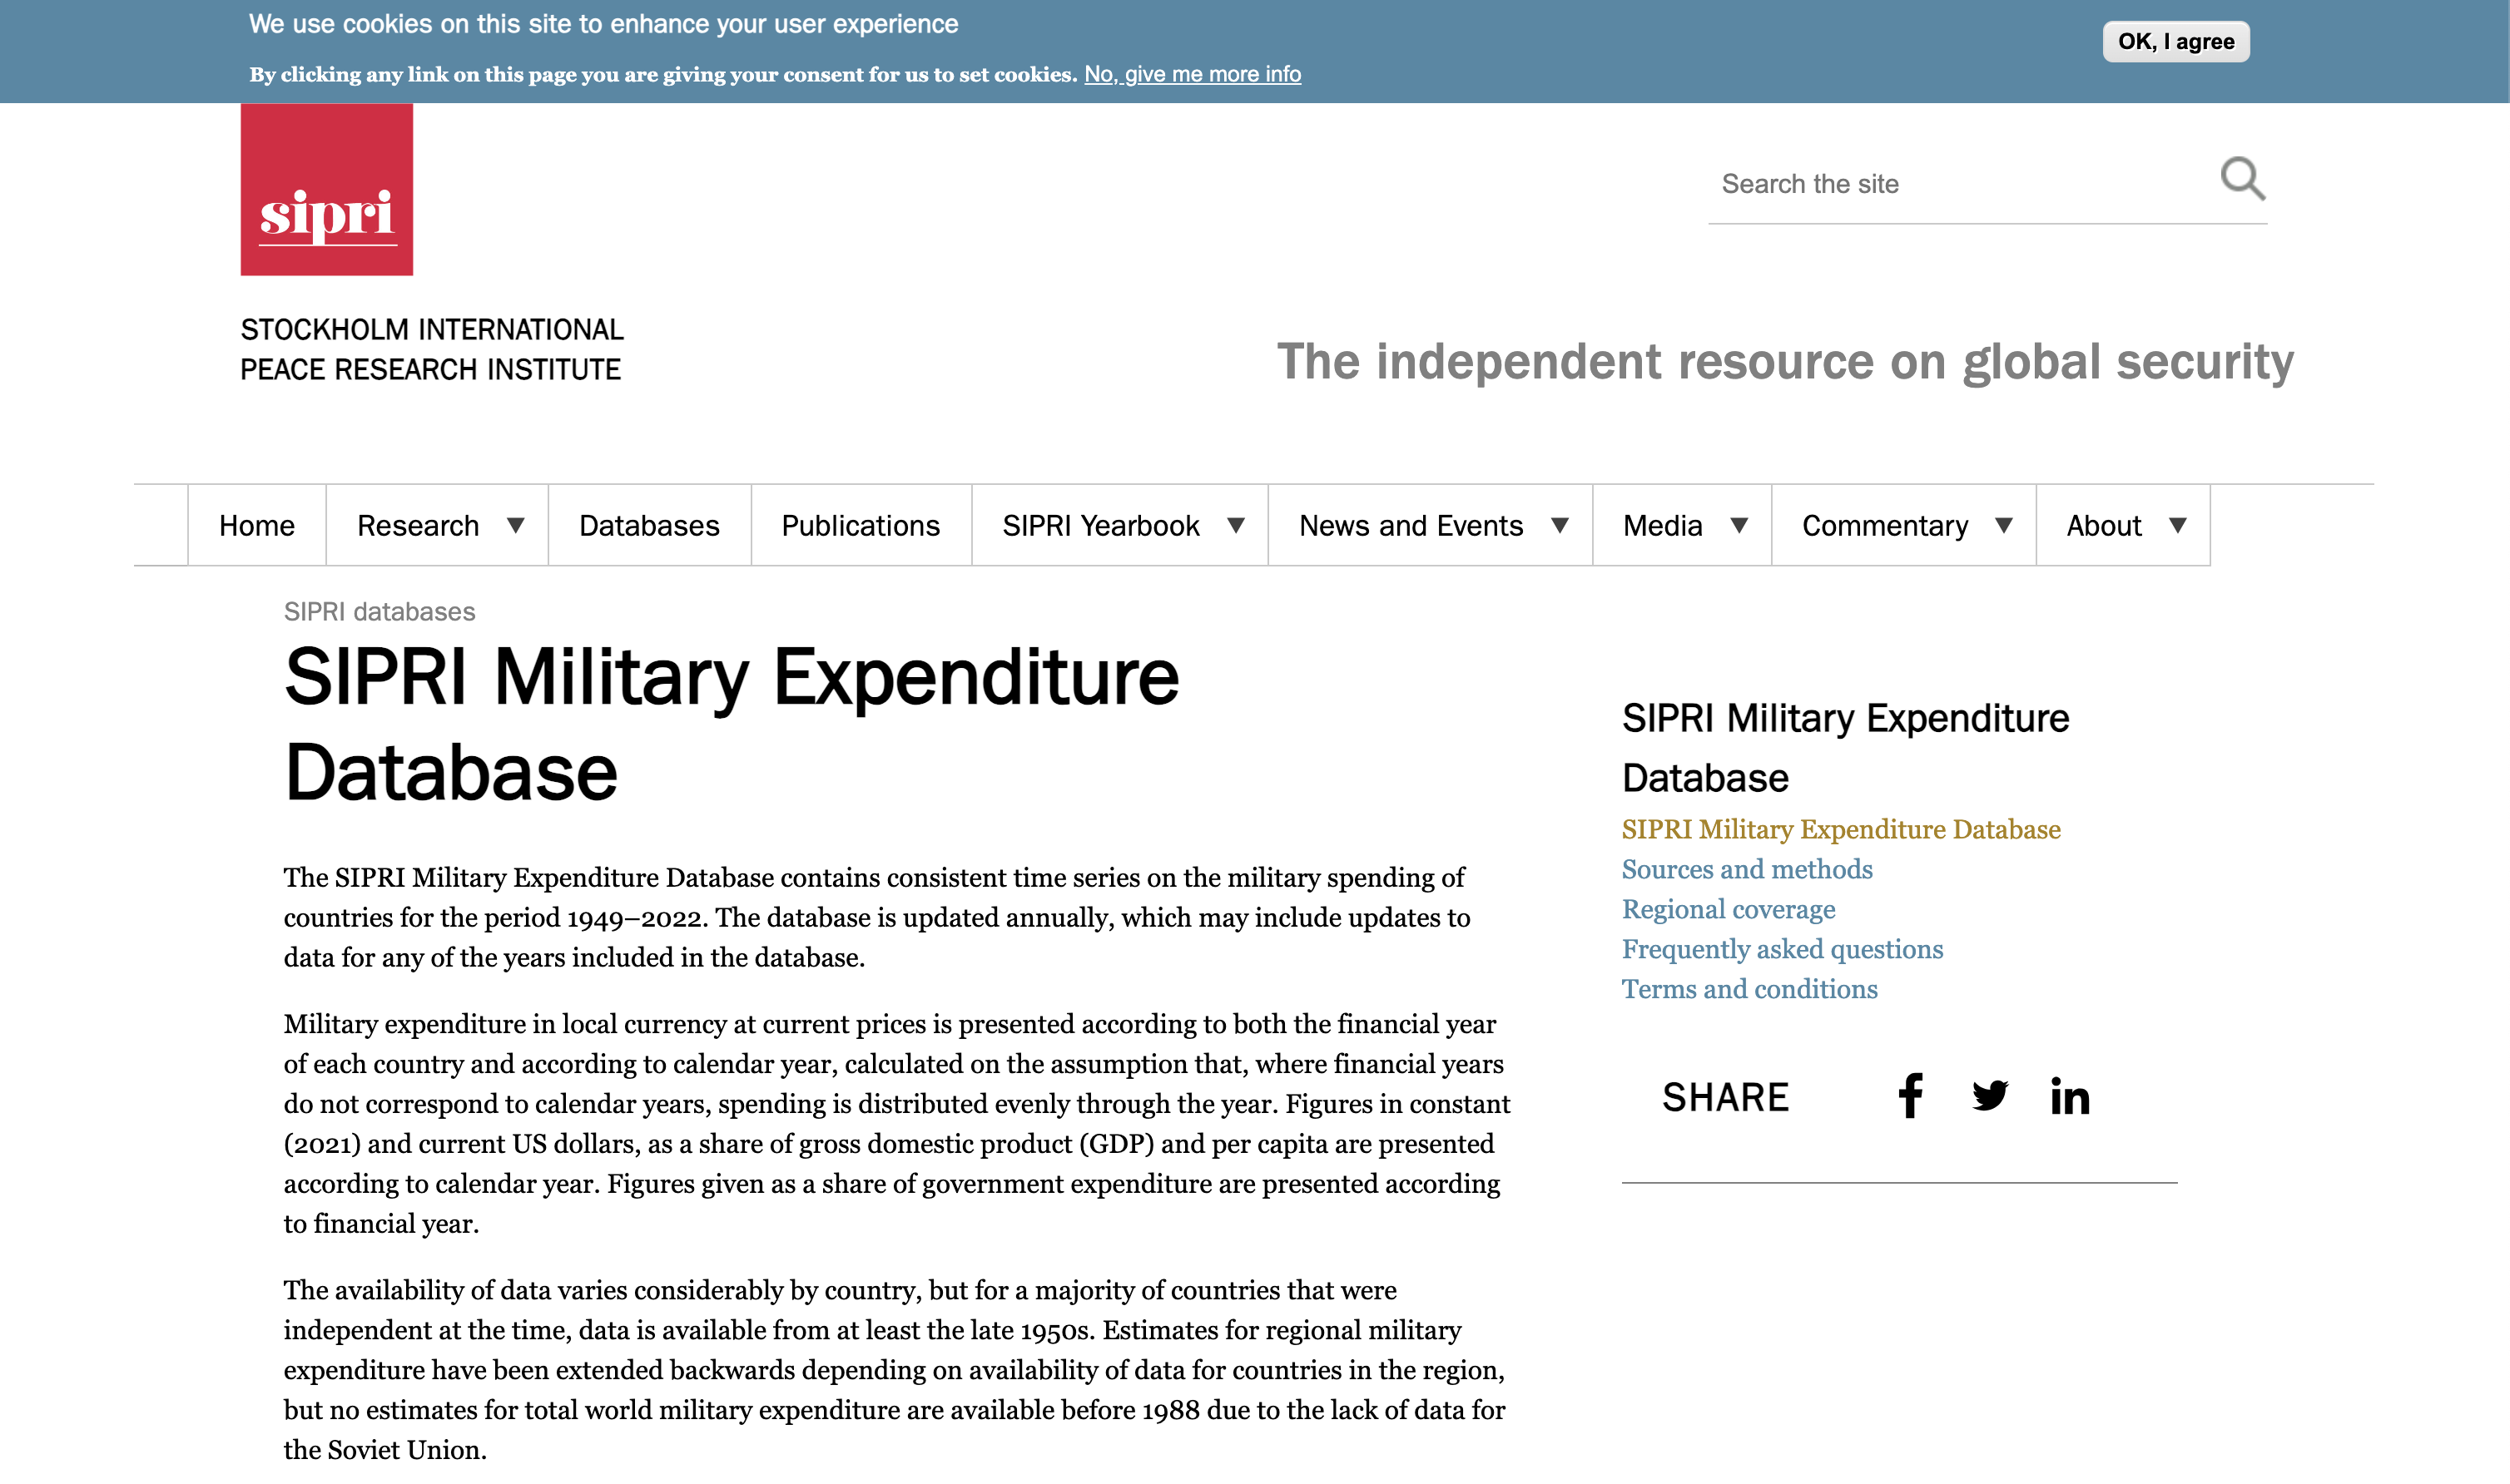This screenshot has height=1484, width=2510.
Task: Expand the News and Events arrow
Action: [x=1560, y=525]
